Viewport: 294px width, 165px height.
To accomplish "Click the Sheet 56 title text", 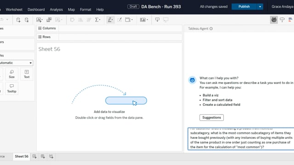I will click(49, 49).
